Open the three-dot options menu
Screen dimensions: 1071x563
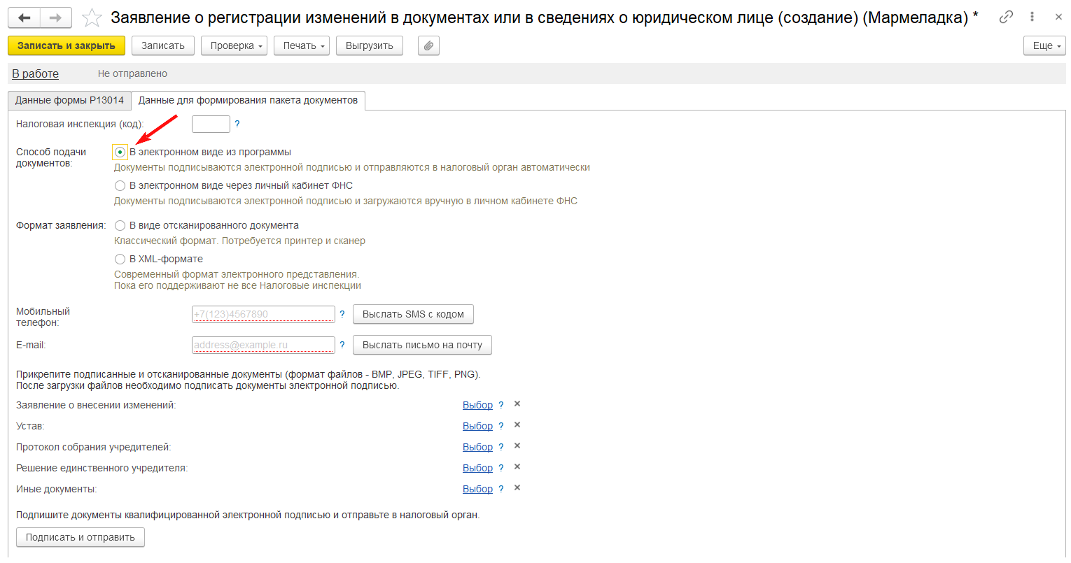(1032, 17)
